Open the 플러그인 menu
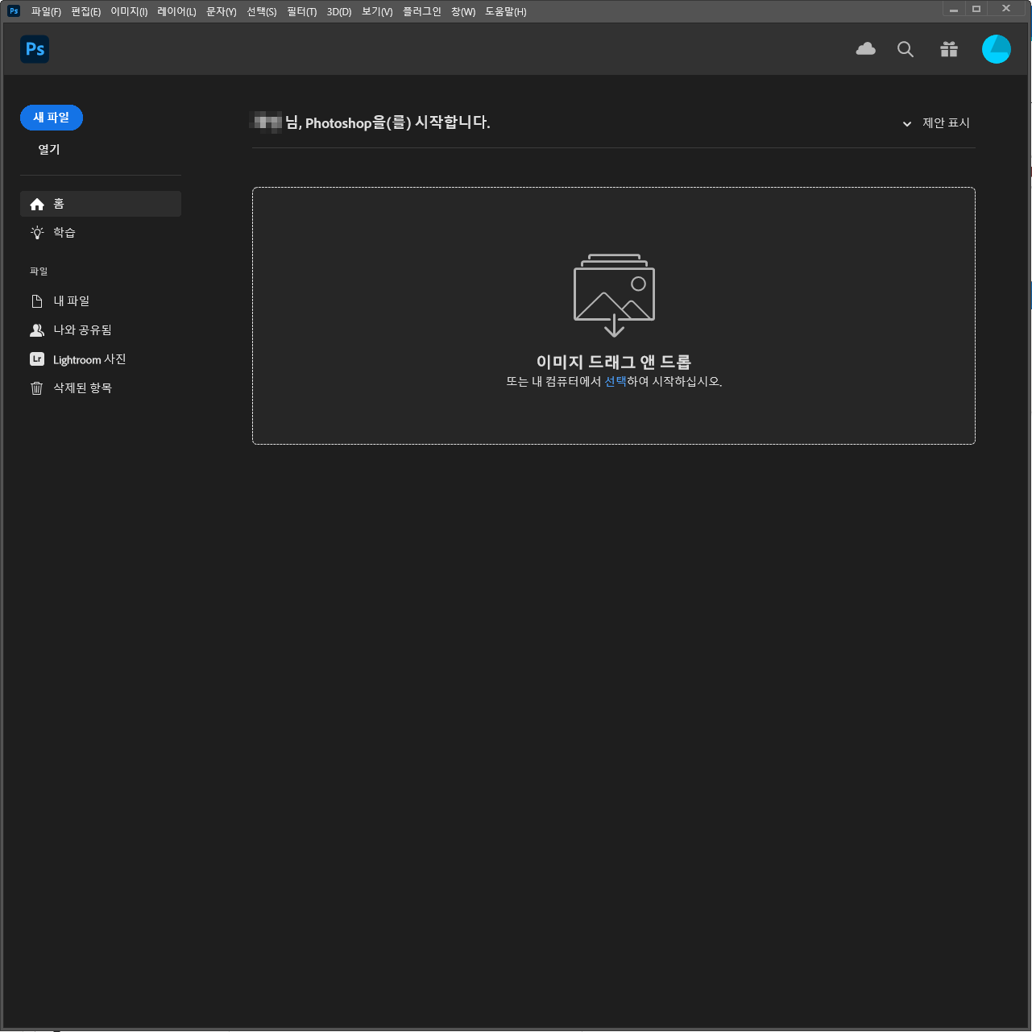The image size is (1032, 1032). 422,11
